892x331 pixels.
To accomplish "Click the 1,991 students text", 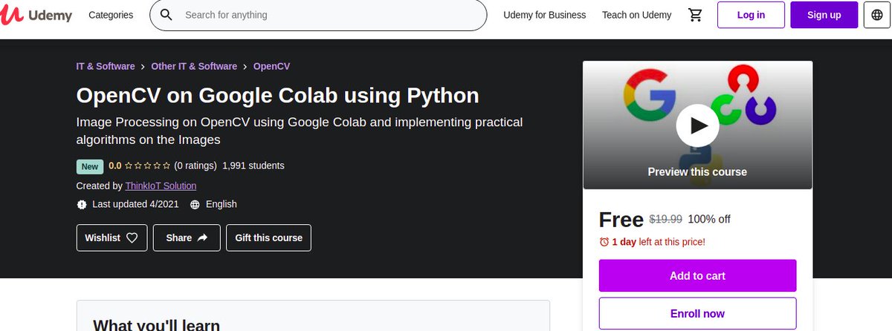I will 253,165.
